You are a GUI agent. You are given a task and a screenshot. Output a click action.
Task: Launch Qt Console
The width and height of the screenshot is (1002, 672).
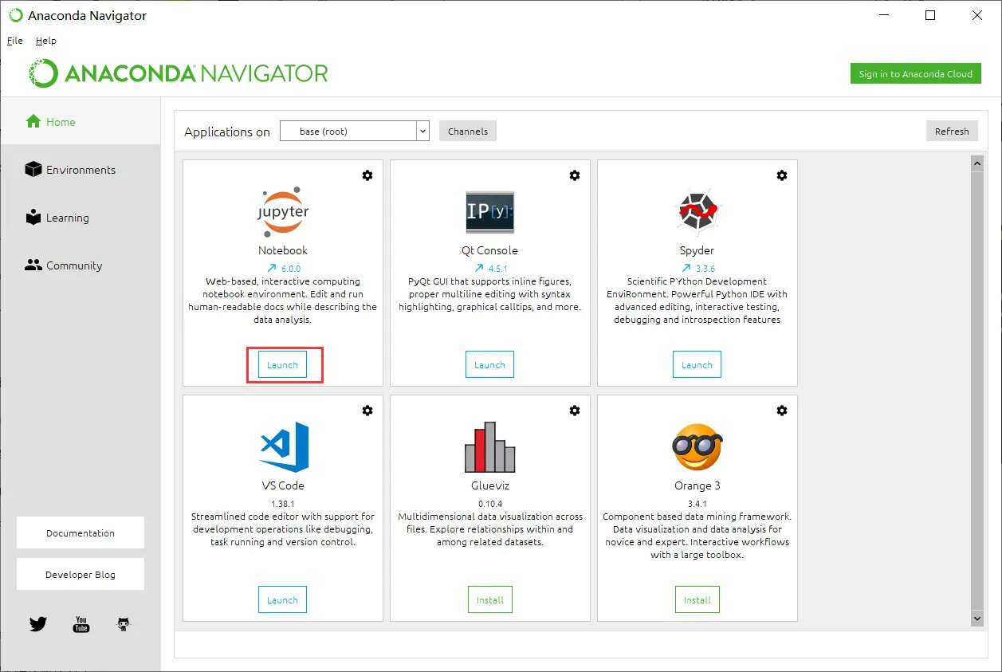[489, 364]
